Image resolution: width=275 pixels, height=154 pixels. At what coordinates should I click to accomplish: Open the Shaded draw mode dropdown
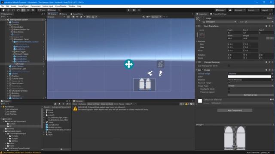coord(56,17)
